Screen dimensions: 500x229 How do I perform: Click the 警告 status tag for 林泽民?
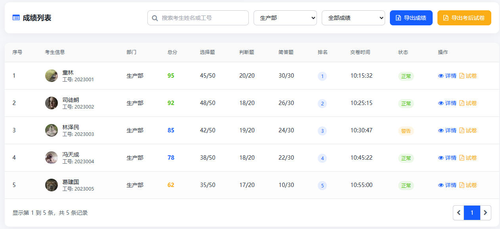pyautogui.click(x=406, y=131)
